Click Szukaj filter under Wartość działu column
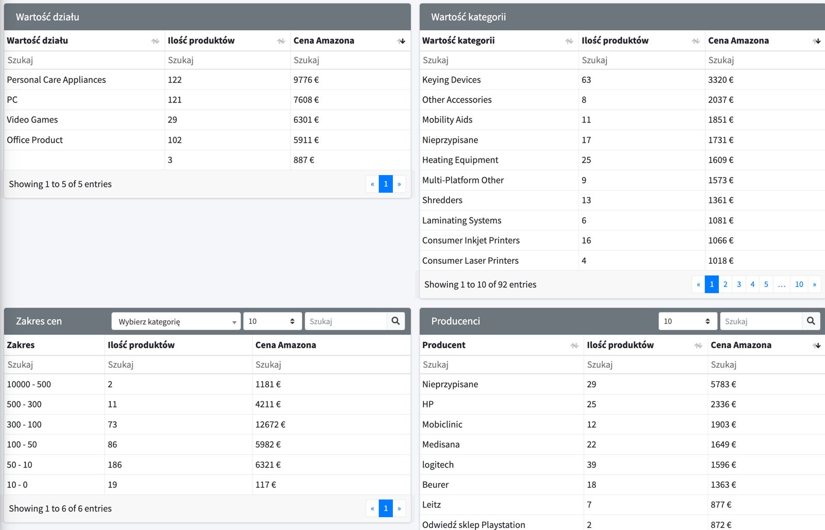The height and width of the screenshot is (530, 825). [84, 60]
